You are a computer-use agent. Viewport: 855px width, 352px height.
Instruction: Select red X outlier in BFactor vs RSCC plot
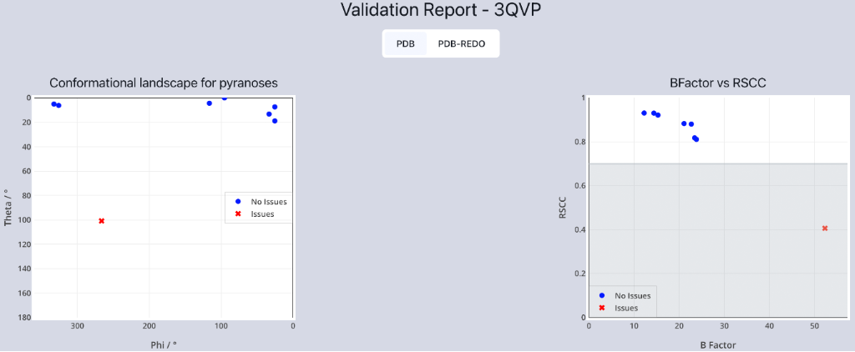coord(825,229)
